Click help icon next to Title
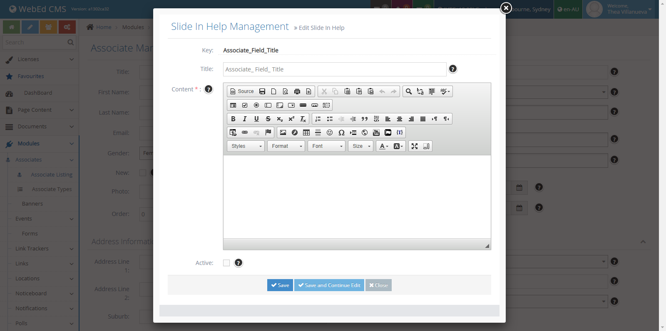Screen dimensions: 666x331 click(x=453, y=69)
